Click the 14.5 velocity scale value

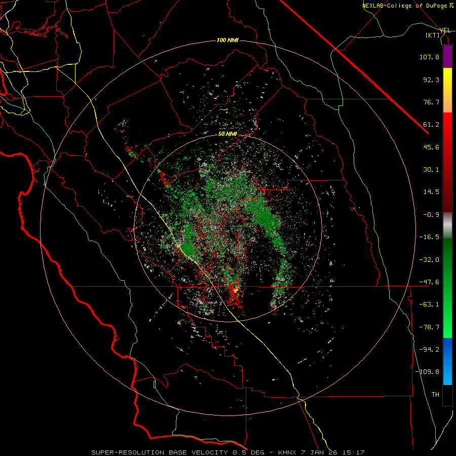click(431, 192)
